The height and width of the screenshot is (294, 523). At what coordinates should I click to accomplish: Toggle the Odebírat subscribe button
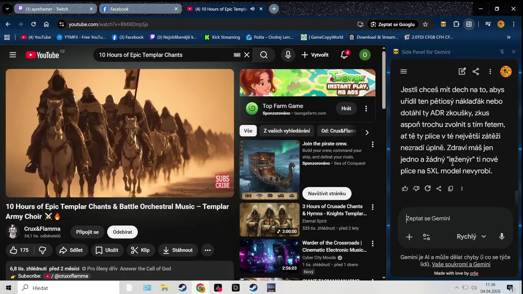pyautogui.click(x=123, y=232)
